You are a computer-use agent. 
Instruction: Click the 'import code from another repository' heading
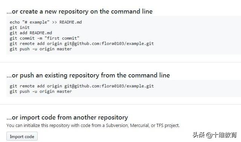tap(67, 118)
